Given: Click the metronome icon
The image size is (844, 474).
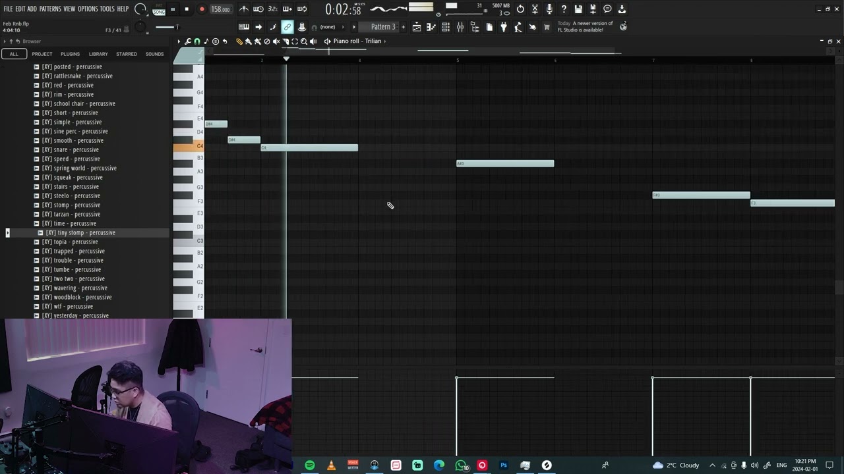Looking at the screenshot, I should click(244, 9).
